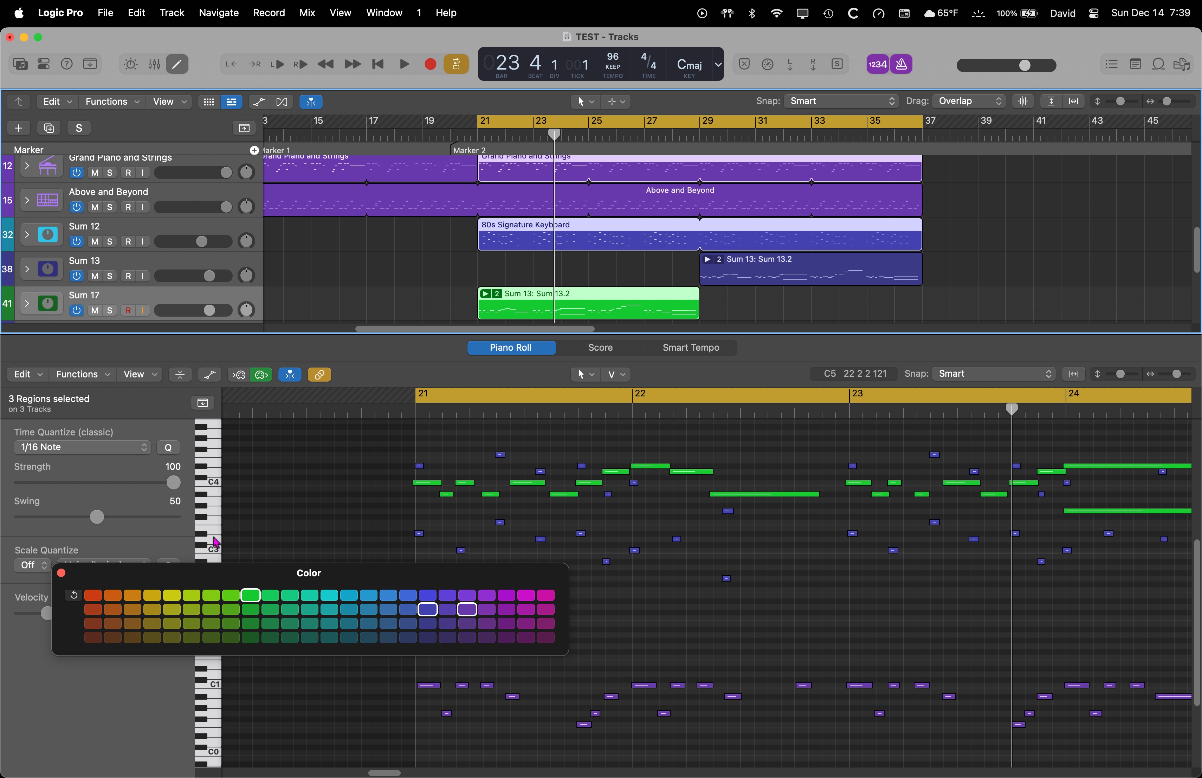The width and height of the screenshot is (1202, 778).
Task: Open the Loop Browser icon
Action: click(x=1158, y=64)
